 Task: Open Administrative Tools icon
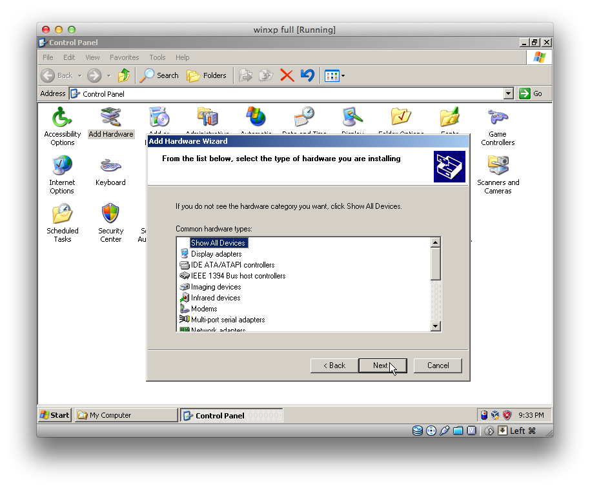[208, 117]
